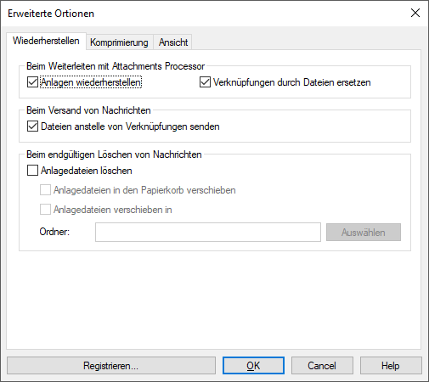This screenshot has width=429, height=382.
Task: Click the Anlagedateien löschen label text
Action: 87,171
